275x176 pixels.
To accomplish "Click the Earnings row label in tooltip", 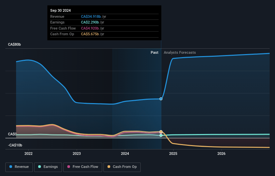I will point(57,22).
